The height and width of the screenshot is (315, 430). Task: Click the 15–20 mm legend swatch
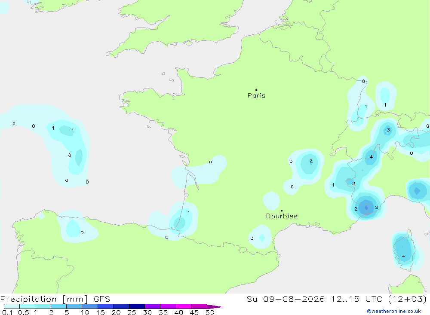click(105, 306)
